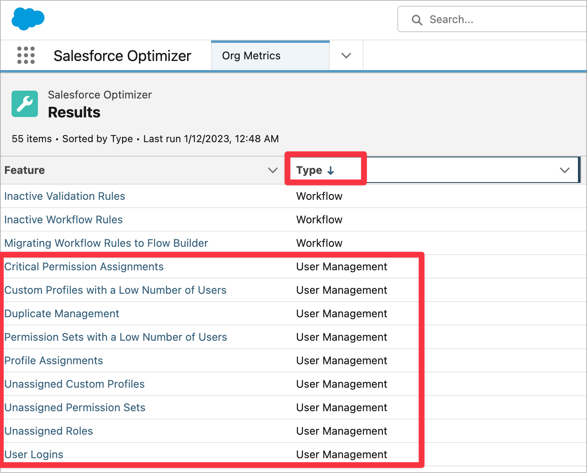The image size is (587, 473).
Task: Click the Results page heading
Action: 74,112
